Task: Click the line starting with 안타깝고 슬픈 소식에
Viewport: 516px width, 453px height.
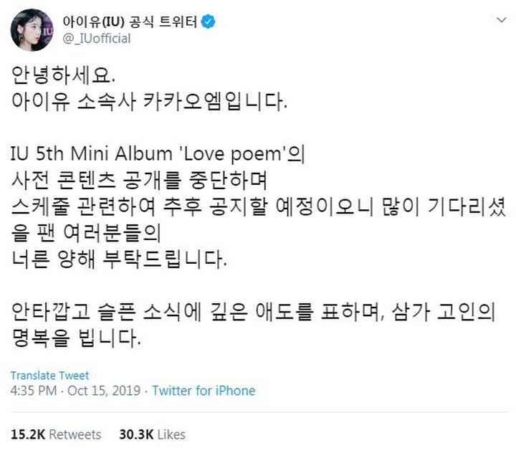Action: pos(254,312)
